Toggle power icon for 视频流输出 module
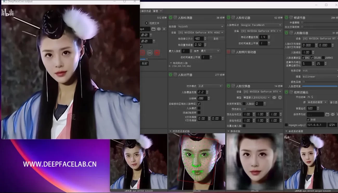Screen dimensions: 338x193 pyautogui.click(x=287, y=92)
